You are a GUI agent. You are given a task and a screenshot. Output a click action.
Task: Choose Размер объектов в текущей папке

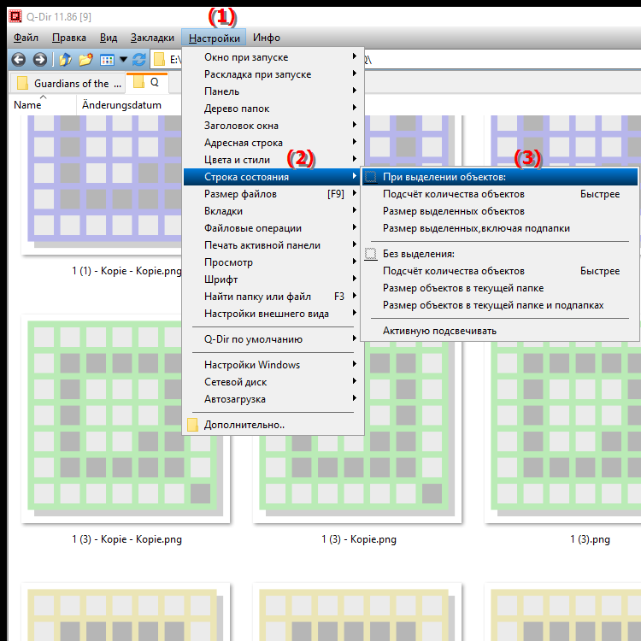[463, 288]
